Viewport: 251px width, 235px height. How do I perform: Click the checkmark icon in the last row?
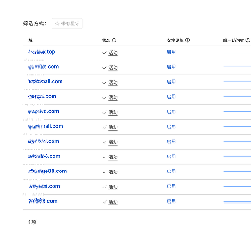[x=105, y=202]
